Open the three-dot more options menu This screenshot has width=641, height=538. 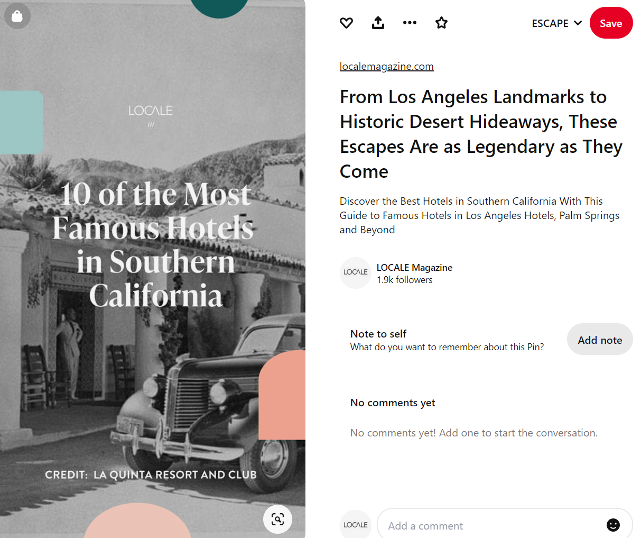pyautogui.click(x=410, y=23)
